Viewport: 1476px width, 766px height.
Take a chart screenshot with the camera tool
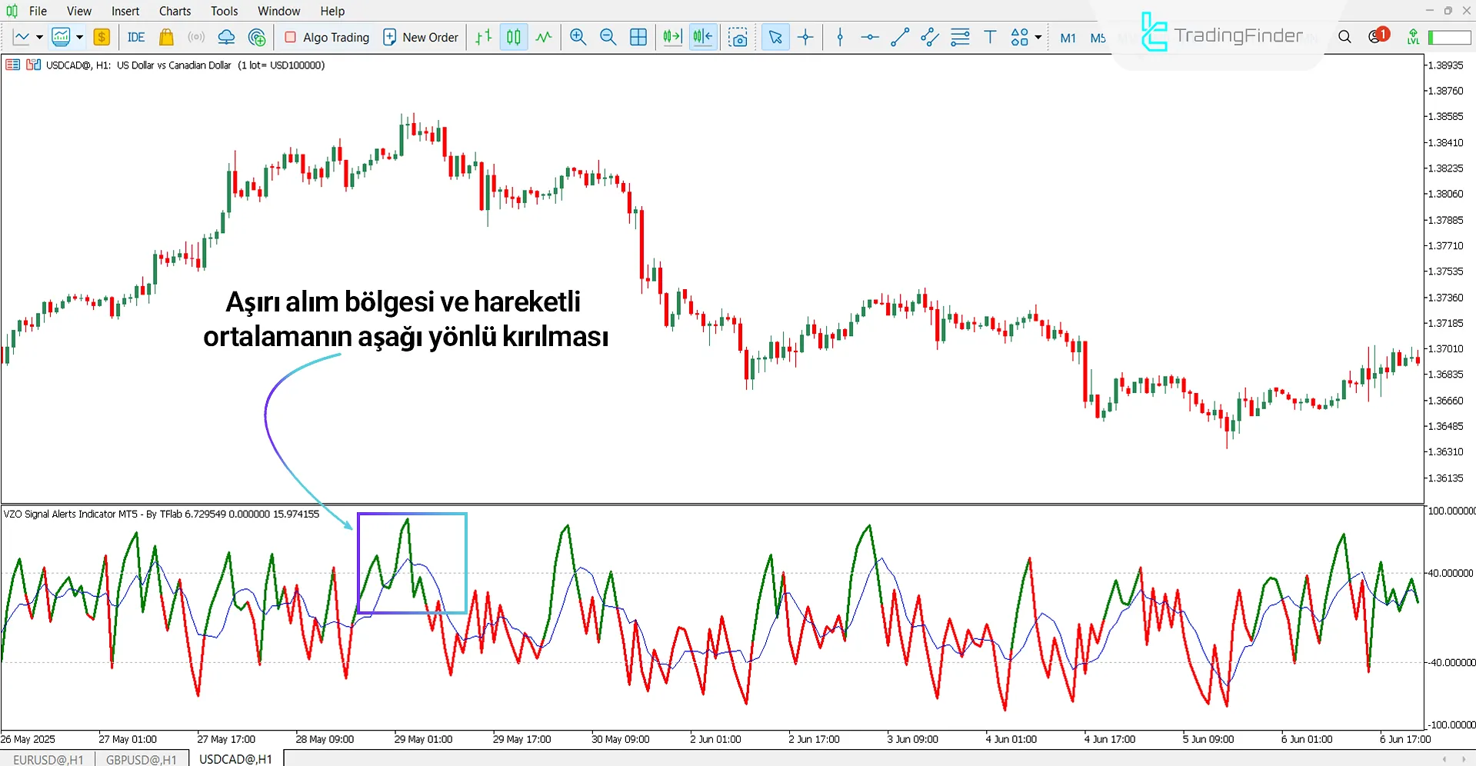coord(738,37)
